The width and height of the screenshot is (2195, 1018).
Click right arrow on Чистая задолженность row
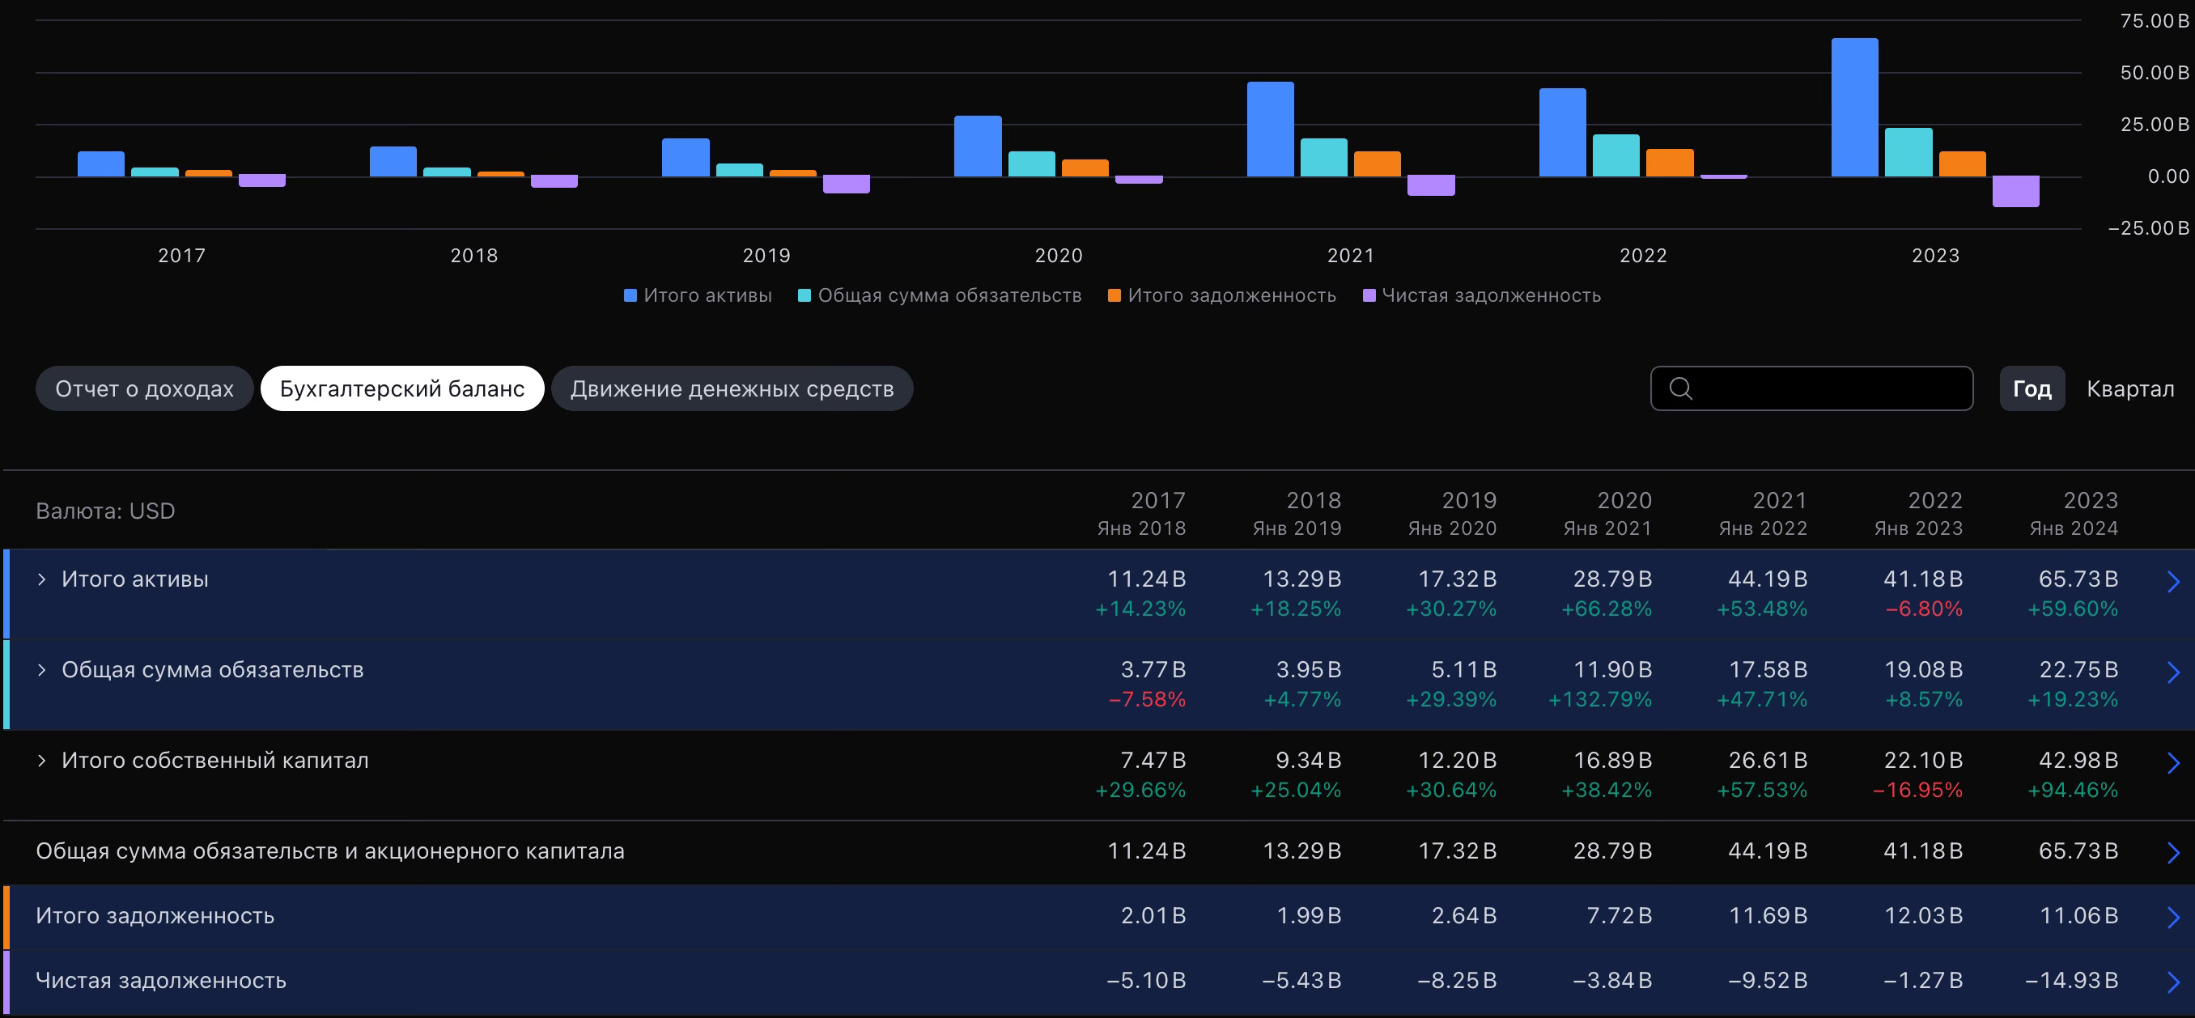click(2173, 982)
